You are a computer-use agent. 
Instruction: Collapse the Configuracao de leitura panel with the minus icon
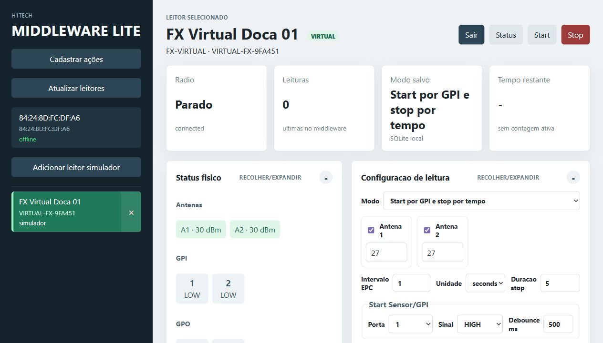point(573,178)
